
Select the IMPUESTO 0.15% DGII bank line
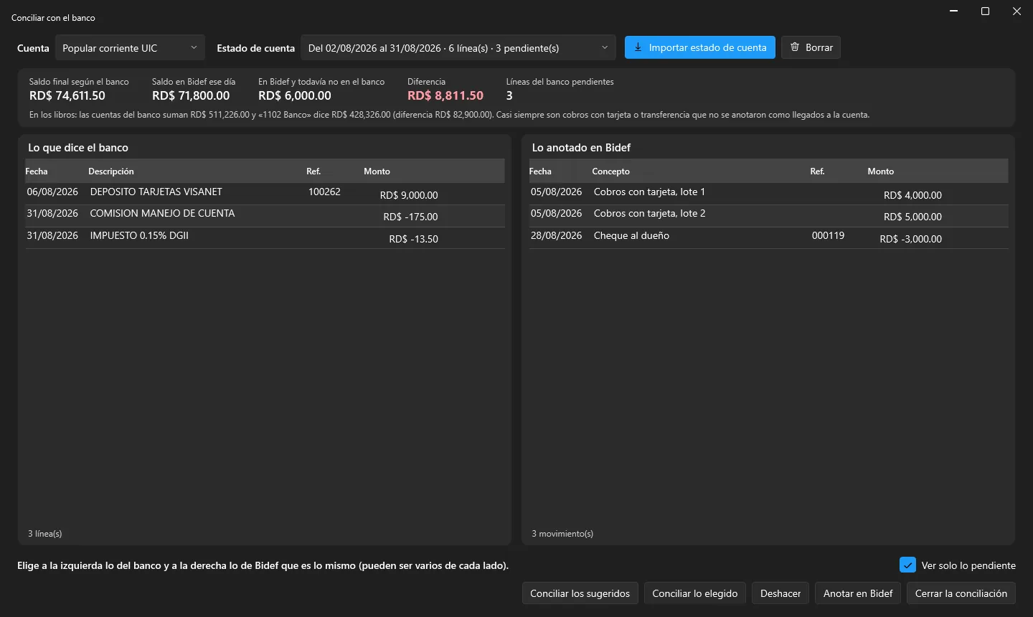click(265, 238)
